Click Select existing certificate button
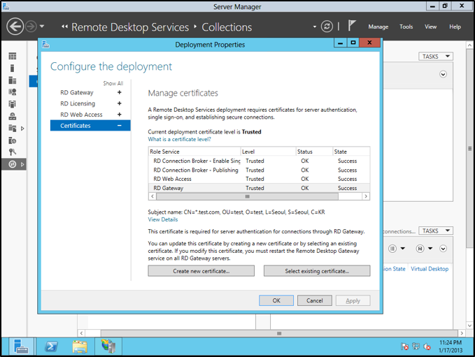The image size is (475, 357). (316, 270)
